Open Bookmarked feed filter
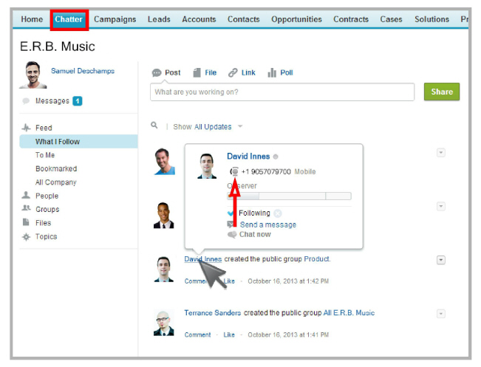This screenshot has height=367, width=481. 56,168
